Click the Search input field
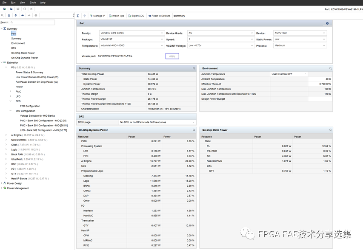The width and height of the screenshot is (363, 250). 32,22
